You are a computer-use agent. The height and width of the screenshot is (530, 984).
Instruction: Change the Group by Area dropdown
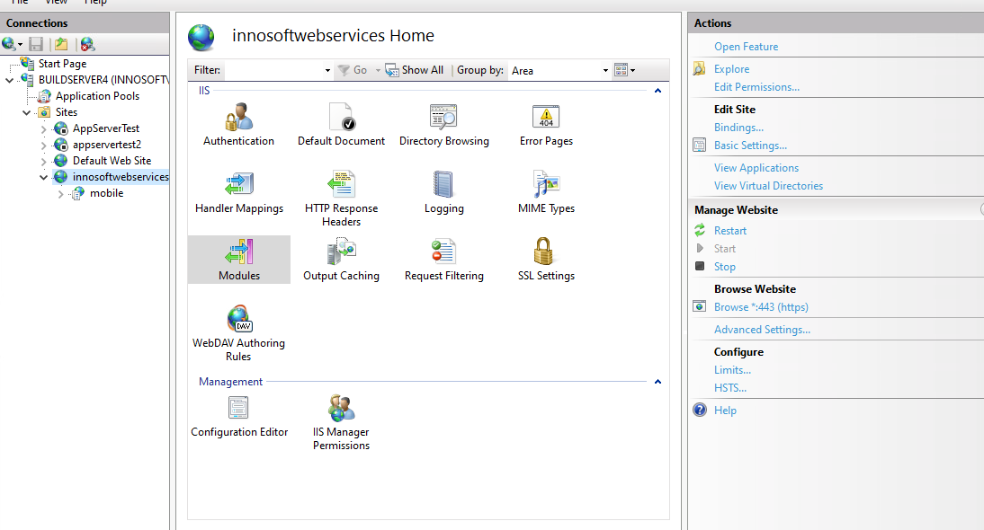[x=604, y=69]
